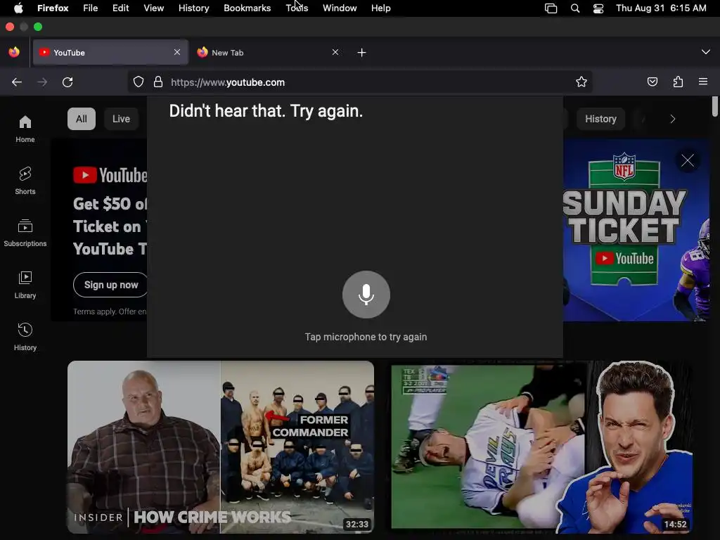Screen dimensions: 720x540
Task: Close the New Tab tab
Action: pyautogui.click(x=335, y=52)
